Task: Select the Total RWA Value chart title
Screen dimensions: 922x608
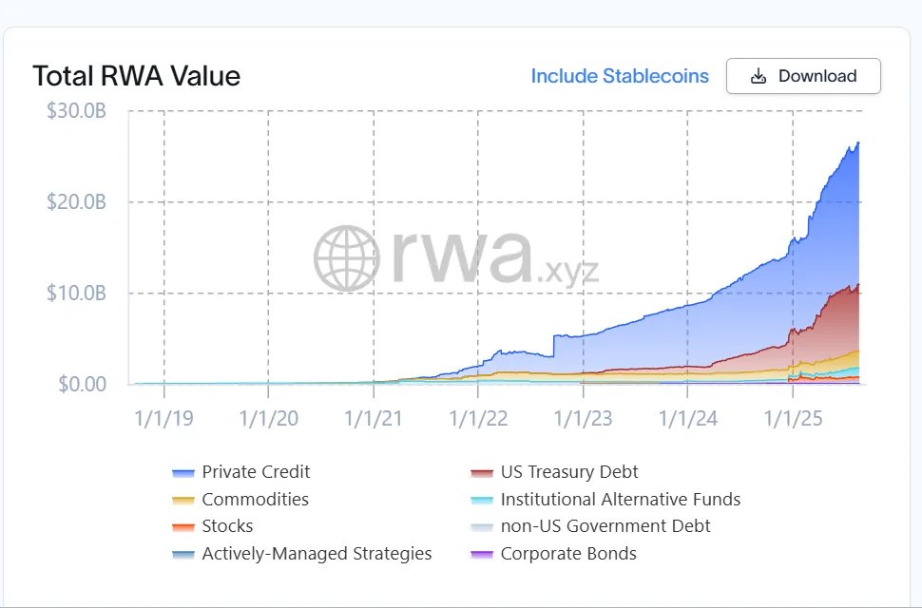Action: [x=137, y=75]
